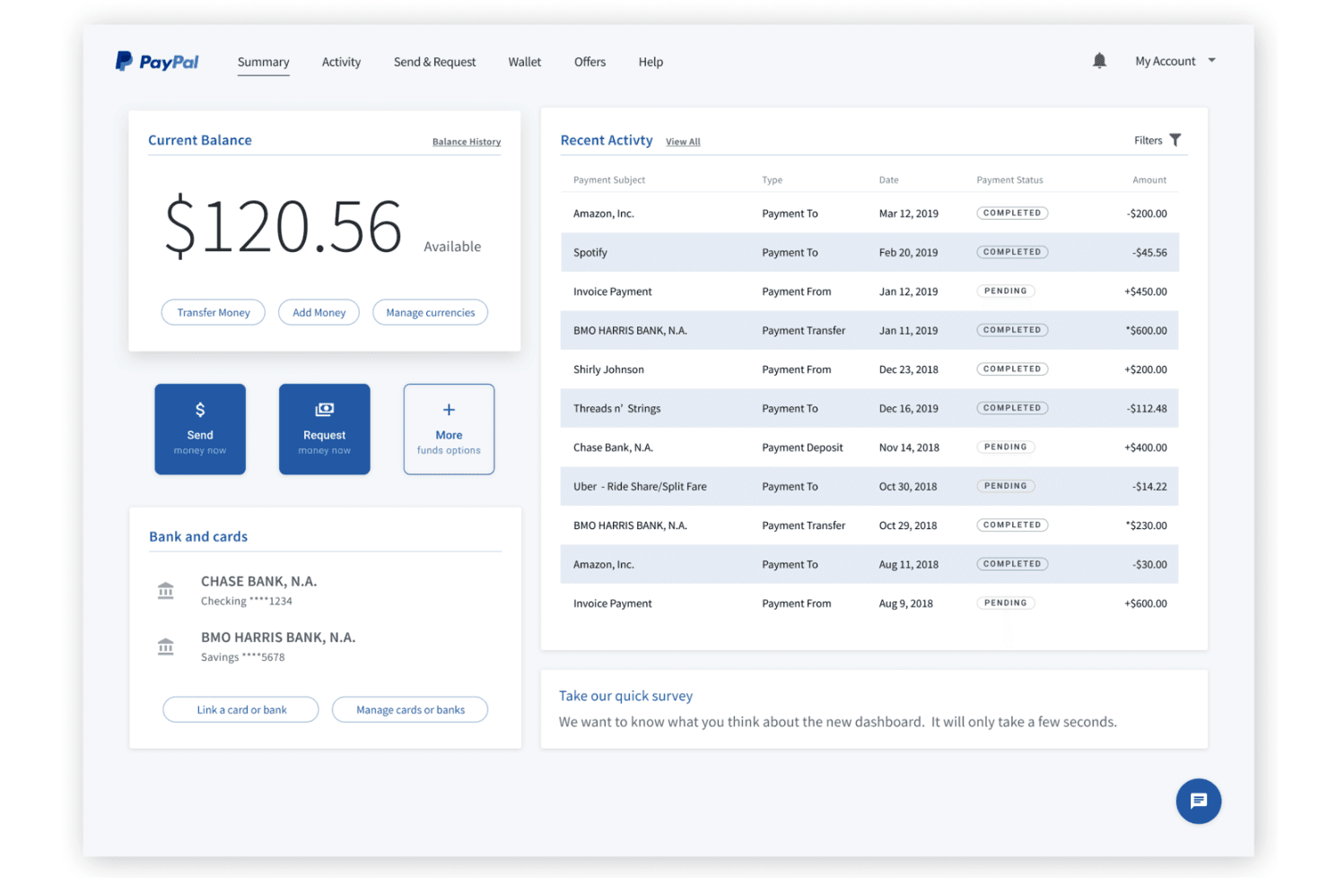The width and height of the screenshot is (1328, 885).
Task: Click the Chase Bank building icon
Action: (x=166, y=590)
